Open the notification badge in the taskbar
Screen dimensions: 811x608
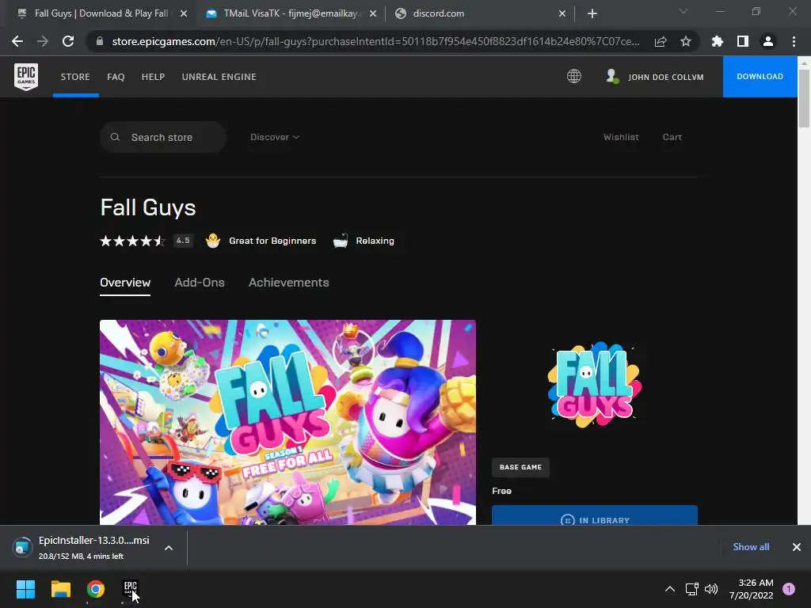pyautogui.click(x=788, y=589)
